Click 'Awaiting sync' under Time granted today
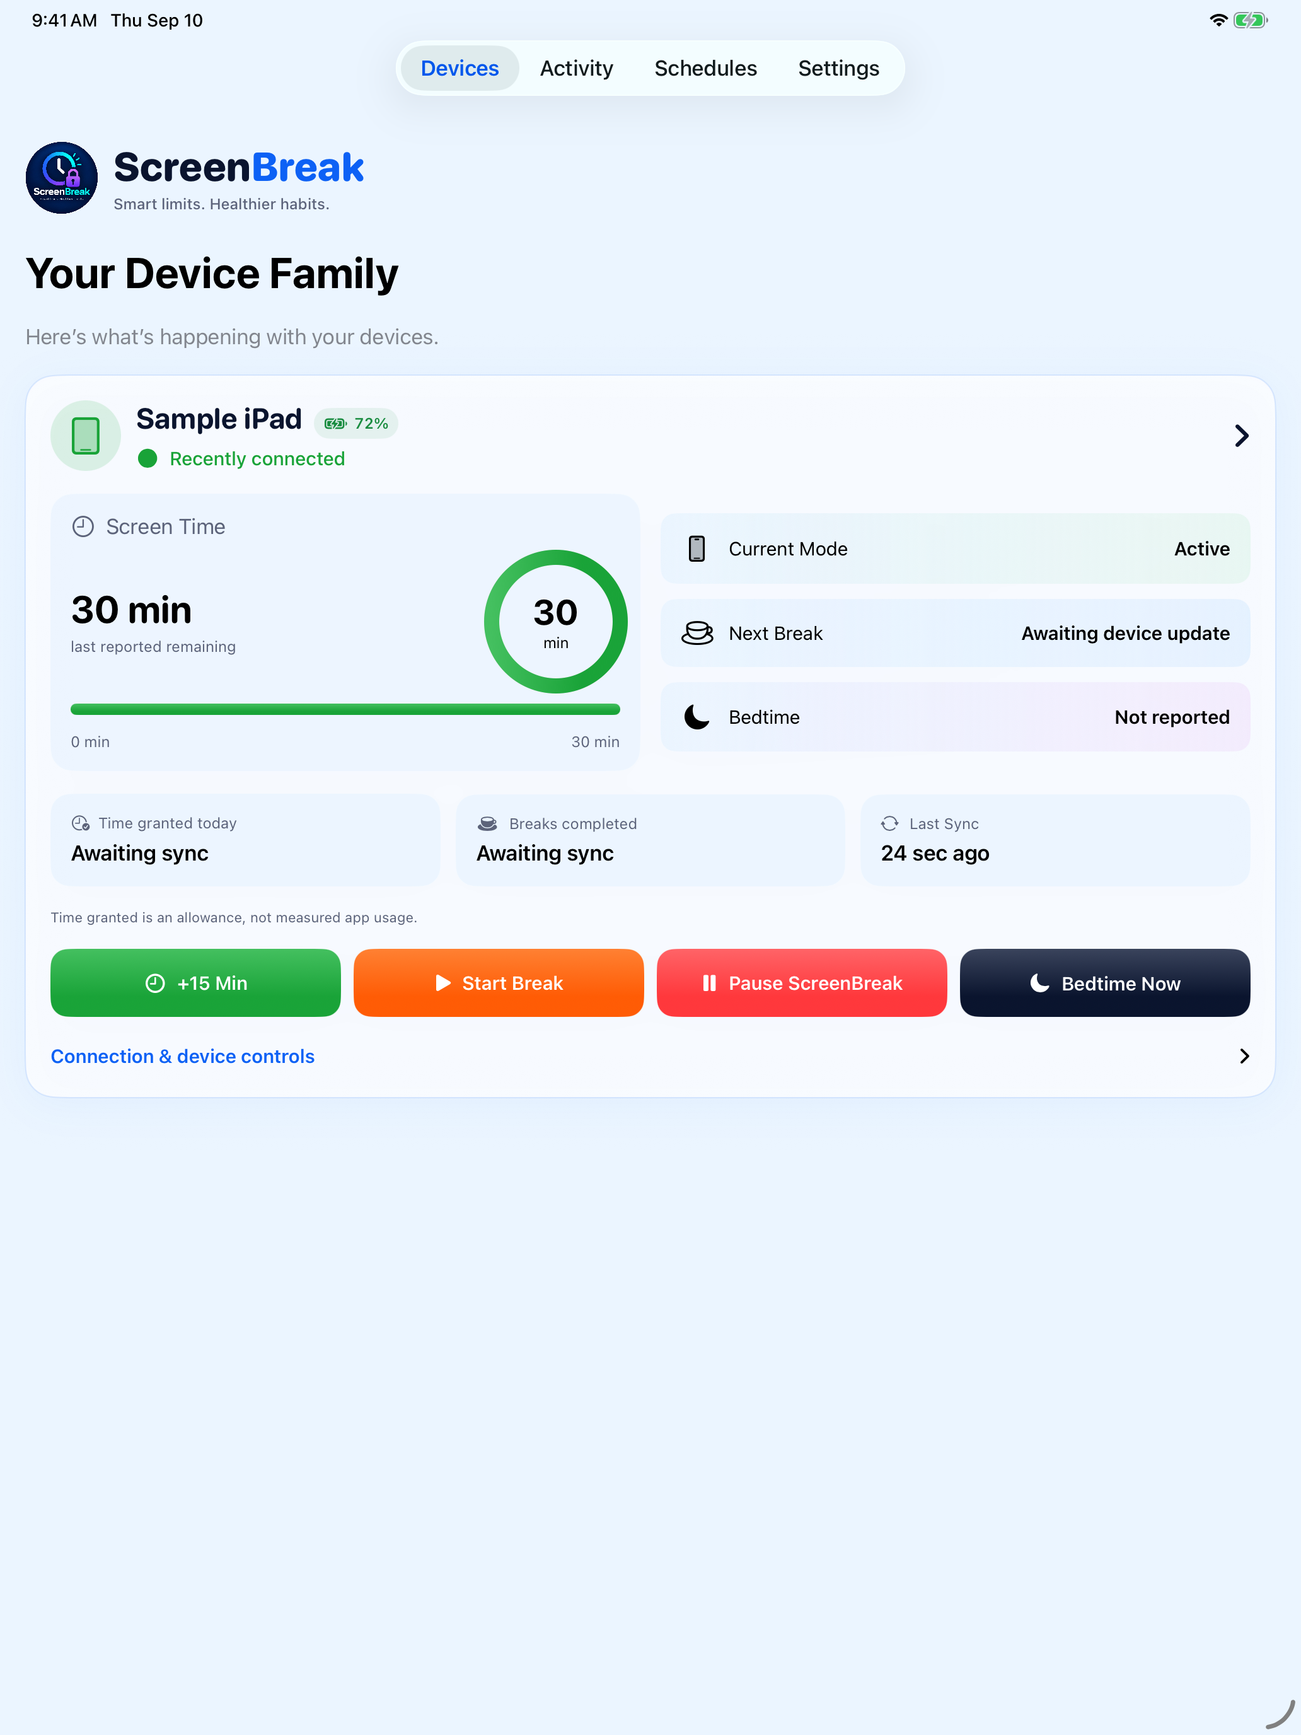 pos(139,854)
